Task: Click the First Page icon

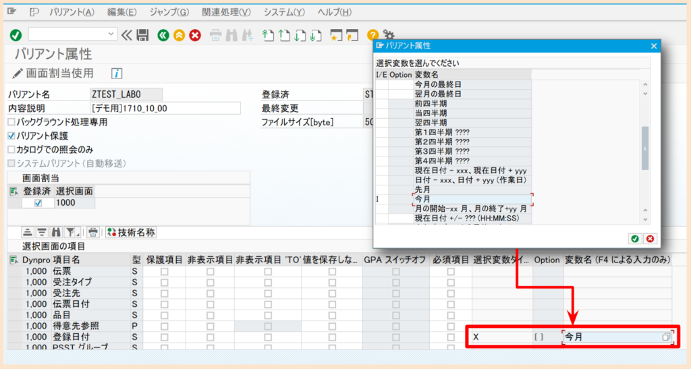Action: (x=268, y=35)
